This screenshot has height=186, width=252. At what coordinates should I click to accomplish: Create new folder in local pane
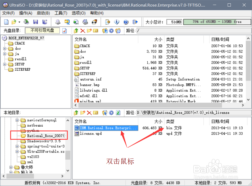click(83, 113)
